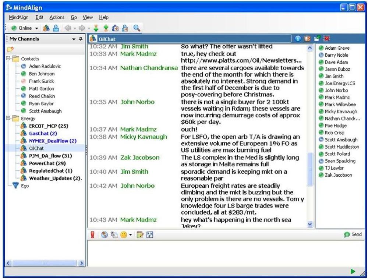The height and width of the screenshot is (279, 368).
Task: Pin the My Channels panel
Action: point(81,39)
